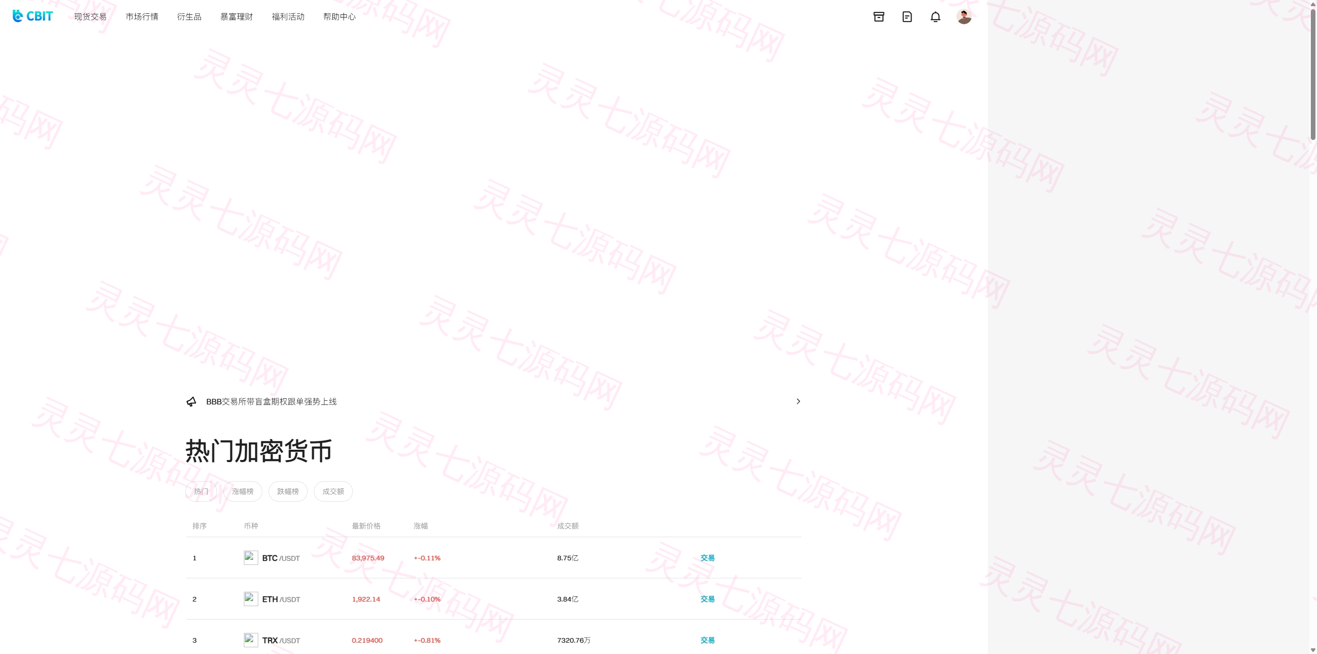
Task: Open the 现货交易 menu
Action: click(x=91, y=16)
